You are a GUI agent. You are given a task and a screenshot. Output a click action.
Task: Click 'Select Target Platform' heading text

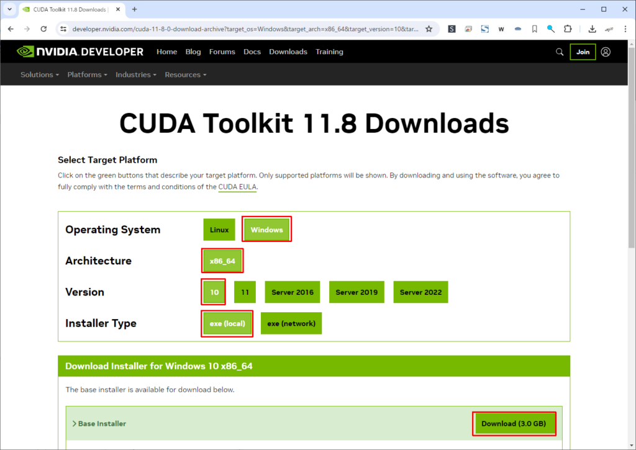pyautogui.click(x=107, y=160)
